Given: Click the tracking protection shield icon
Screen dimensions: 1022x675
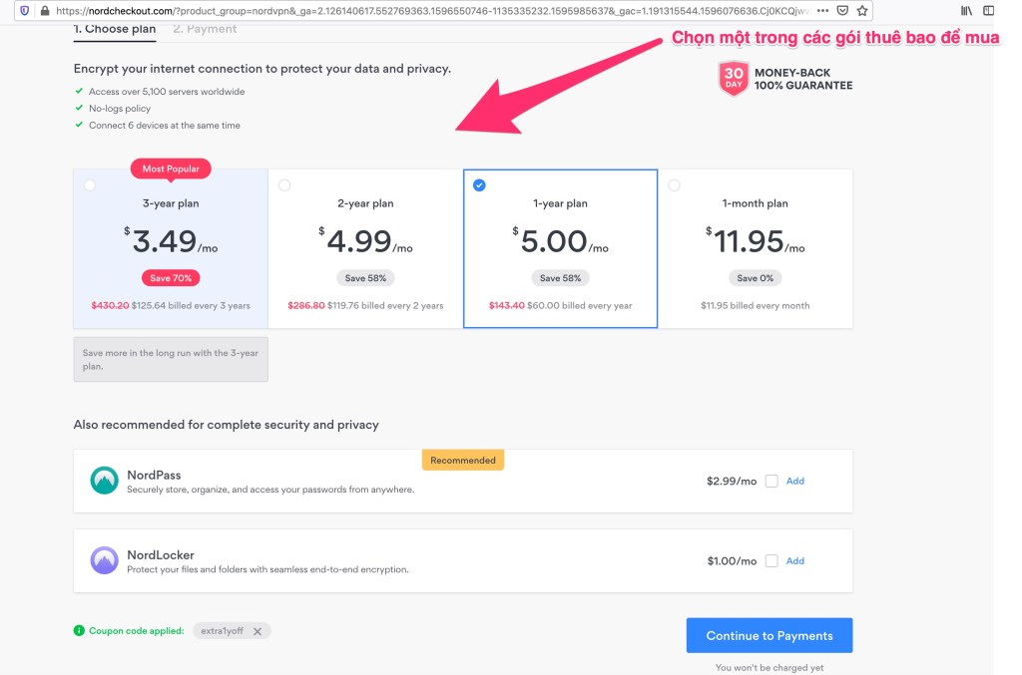Looking at the screenshot, I should [x=25, y=11].
